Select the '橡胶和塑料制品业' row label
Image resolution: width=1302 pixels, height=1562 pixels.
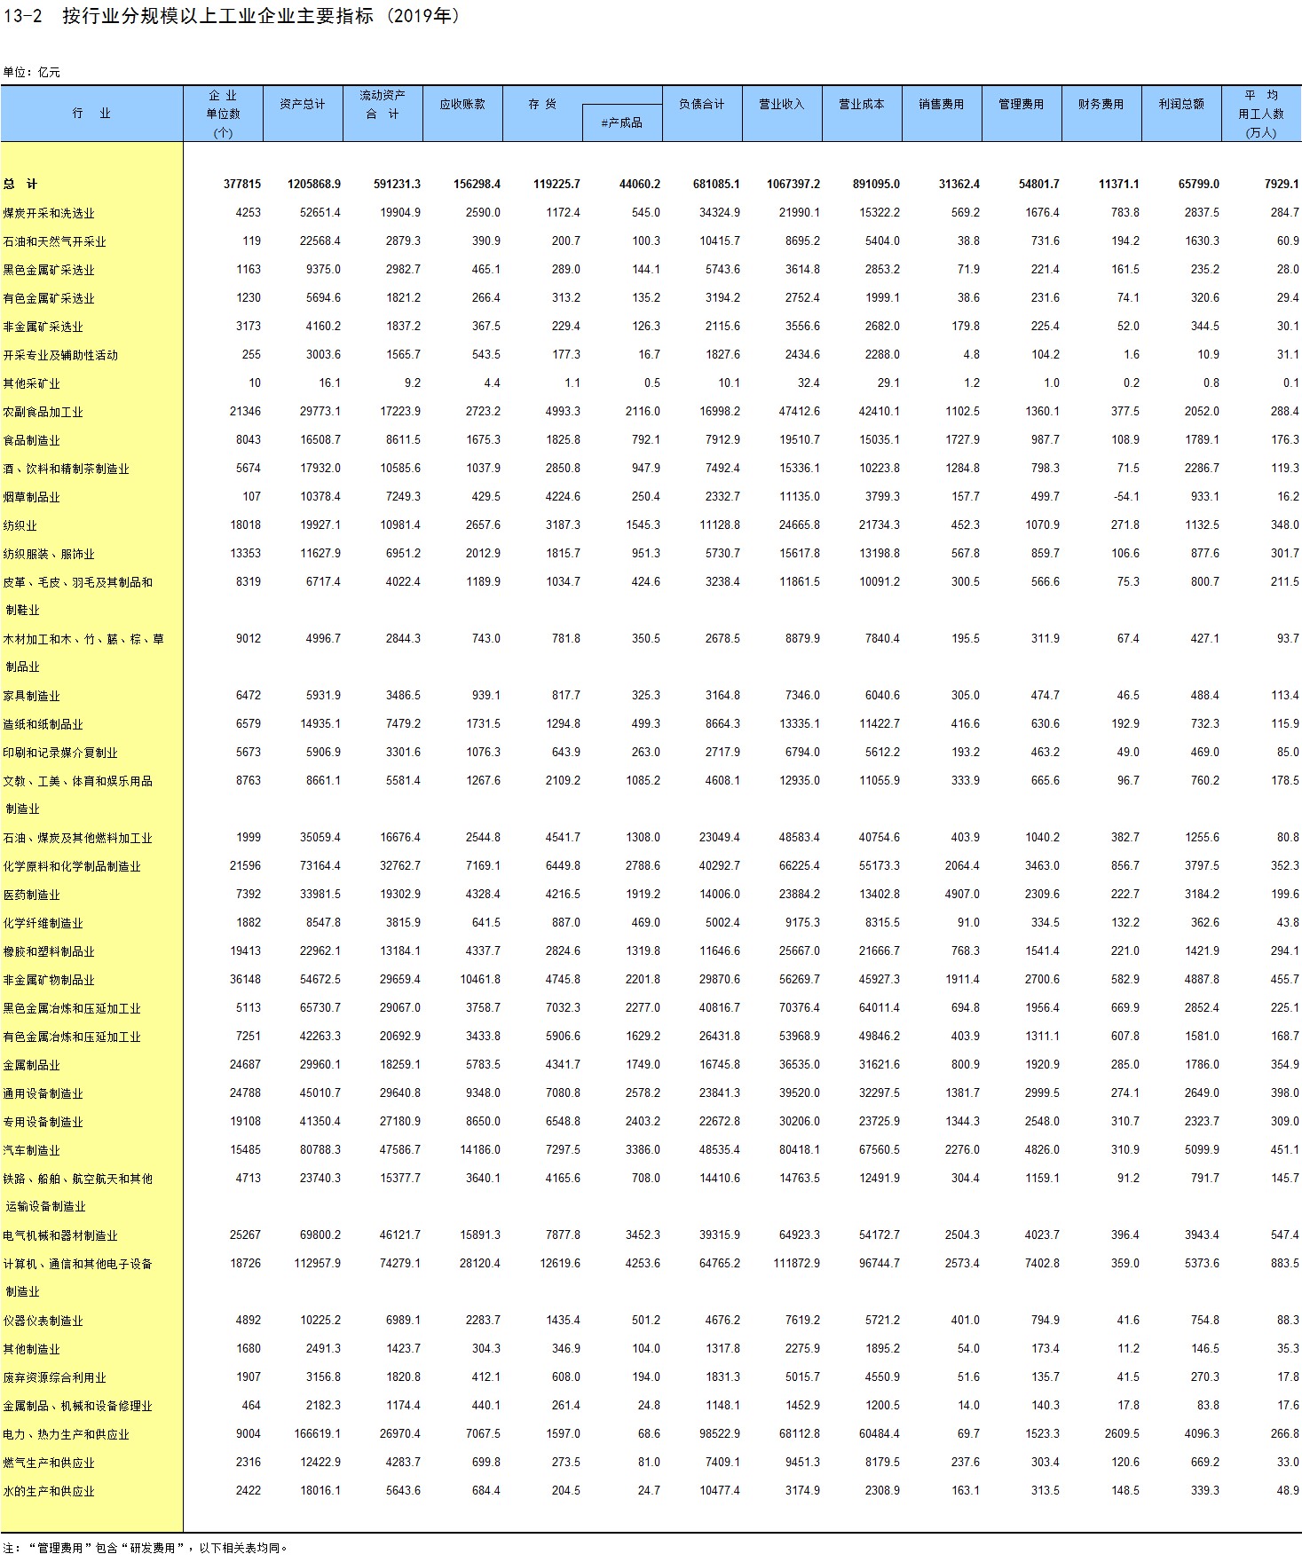[x=49, y=951]
